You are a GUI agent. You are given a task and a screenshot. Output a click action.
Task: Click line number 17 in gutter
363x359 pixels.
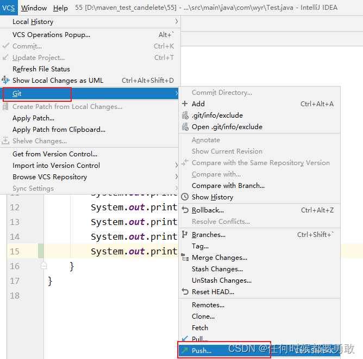[x=15, y=281]
